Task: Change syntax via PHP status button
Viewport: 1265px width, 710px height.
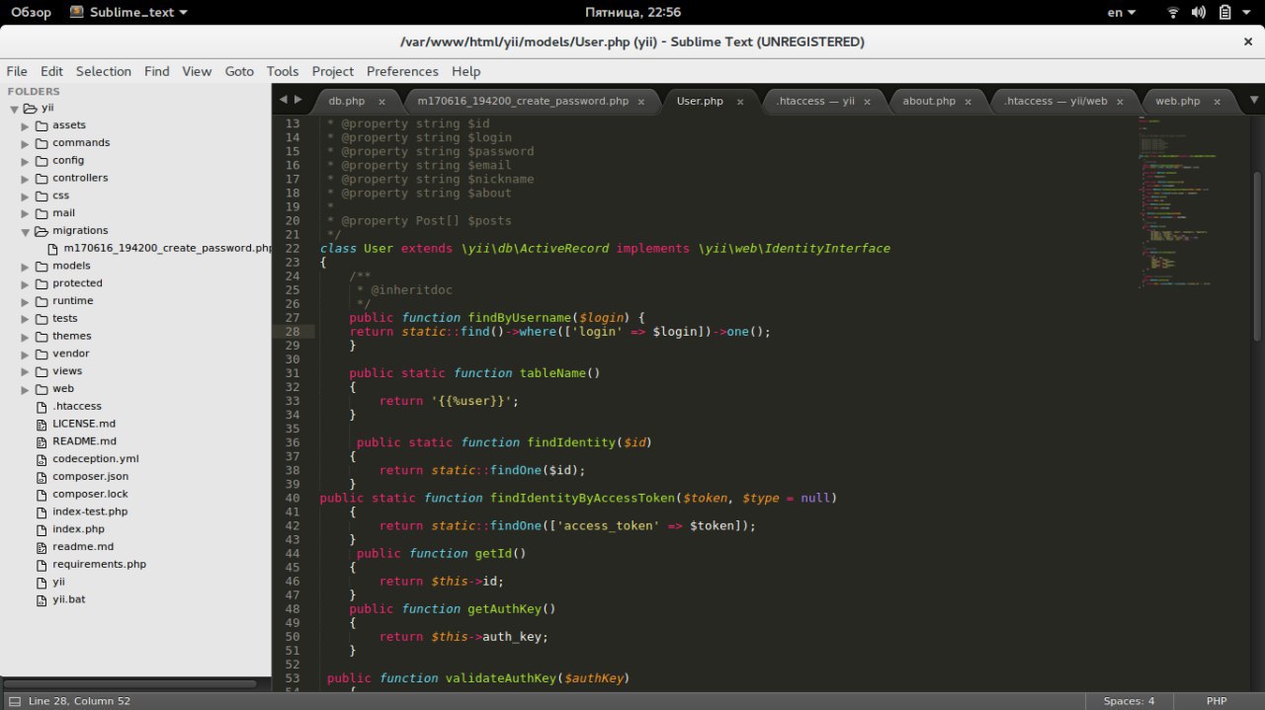Action: click(1217, 701)
